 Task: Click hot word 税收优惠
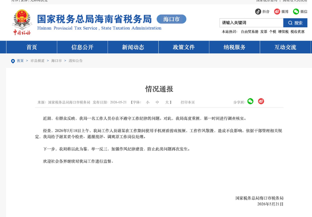point(298,32)
